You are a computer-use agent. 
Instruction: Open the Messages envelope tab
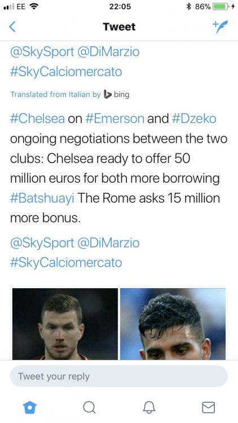pyautogui.click(x=208, y=407)
